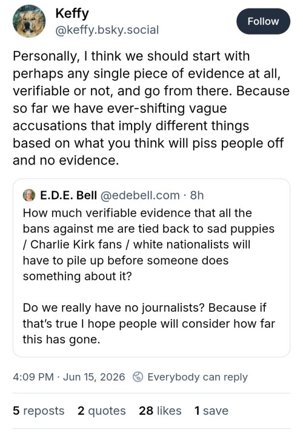Select Keffy's main post text

pos(151,108)
